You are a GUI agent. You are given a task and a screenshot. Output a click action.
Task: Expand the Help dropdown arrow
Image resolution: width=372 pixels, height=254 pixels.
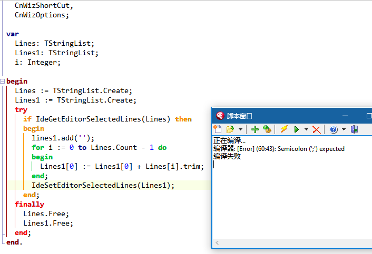click(x=344, y=129)
